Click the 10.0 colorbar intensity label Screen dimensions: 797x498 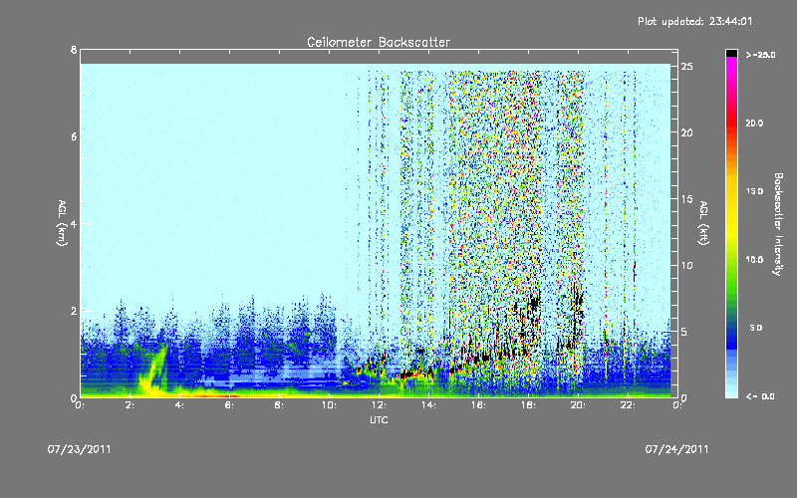754,259
